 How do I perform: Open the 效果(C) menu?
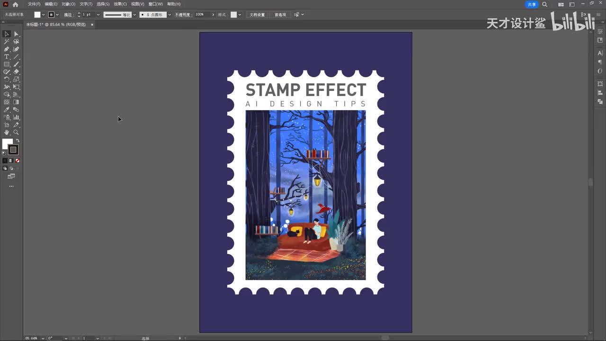pyautogui.click(x=120, y=4)
